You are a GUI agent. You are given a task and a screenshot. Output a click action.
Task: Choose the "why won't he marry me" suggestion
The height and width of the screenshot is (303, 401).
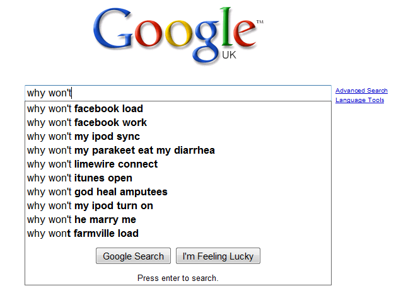pos(81,219)
